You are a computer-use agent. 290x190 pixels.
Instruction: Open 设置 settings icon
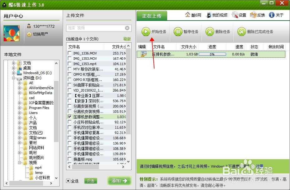pos(235,15)
